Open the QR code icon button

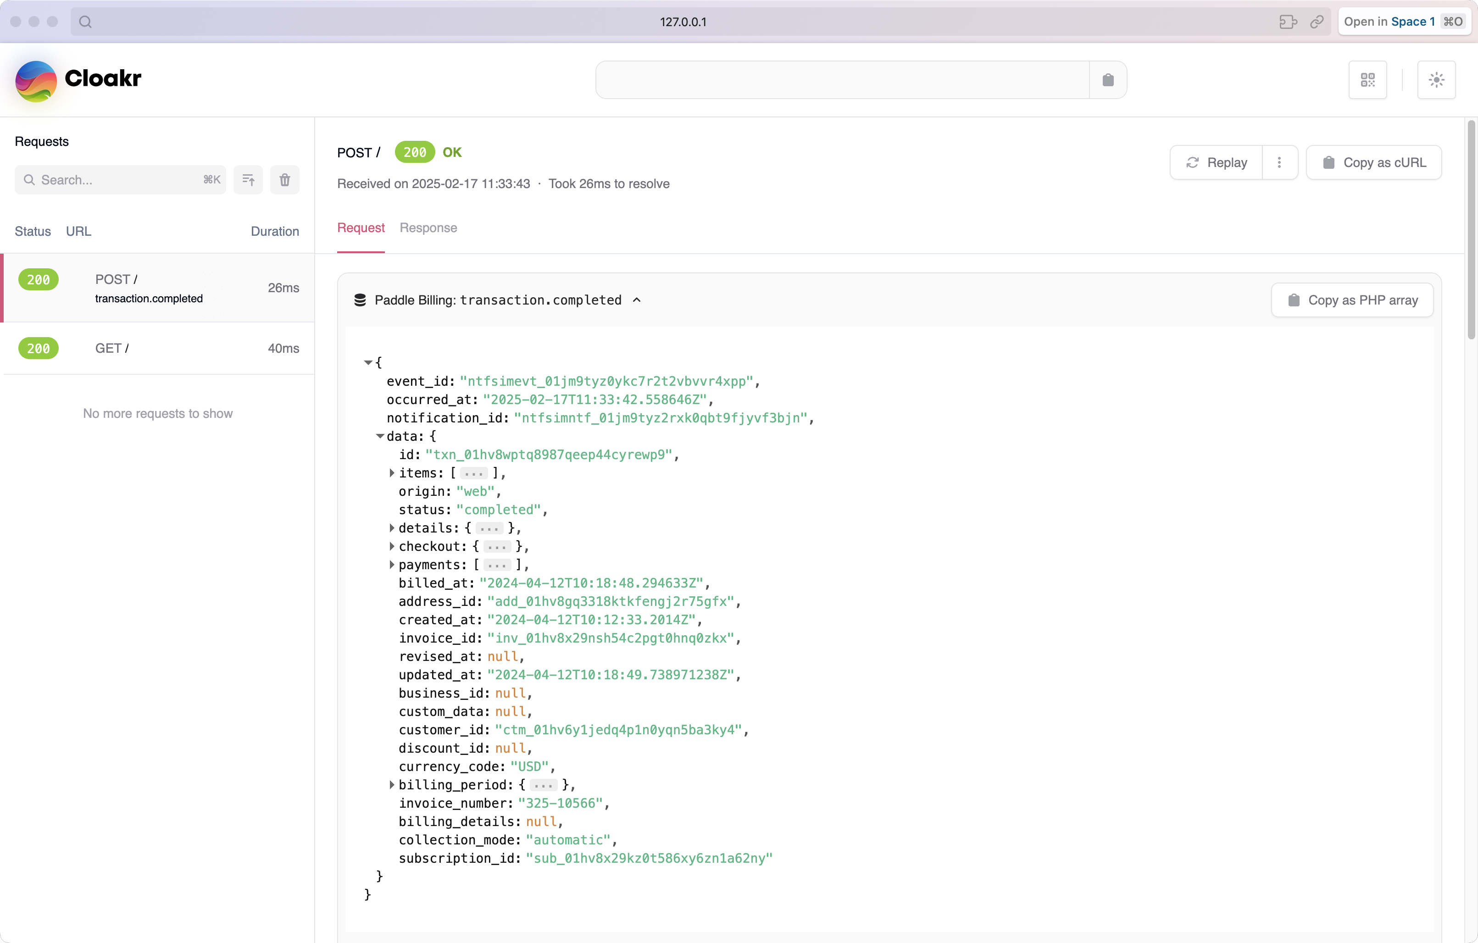click(1367, 80)
